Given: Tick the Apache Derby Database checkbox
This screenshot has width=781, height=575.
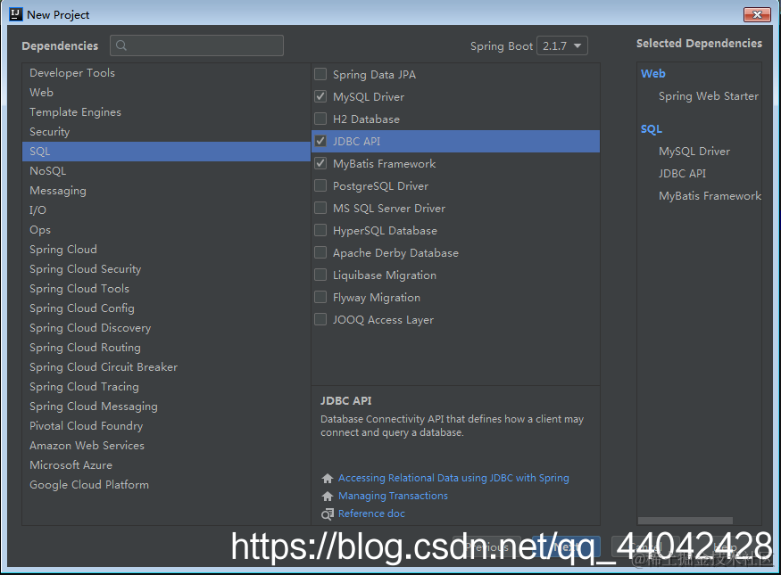Looking at the screenshot, I should [320, 252].
